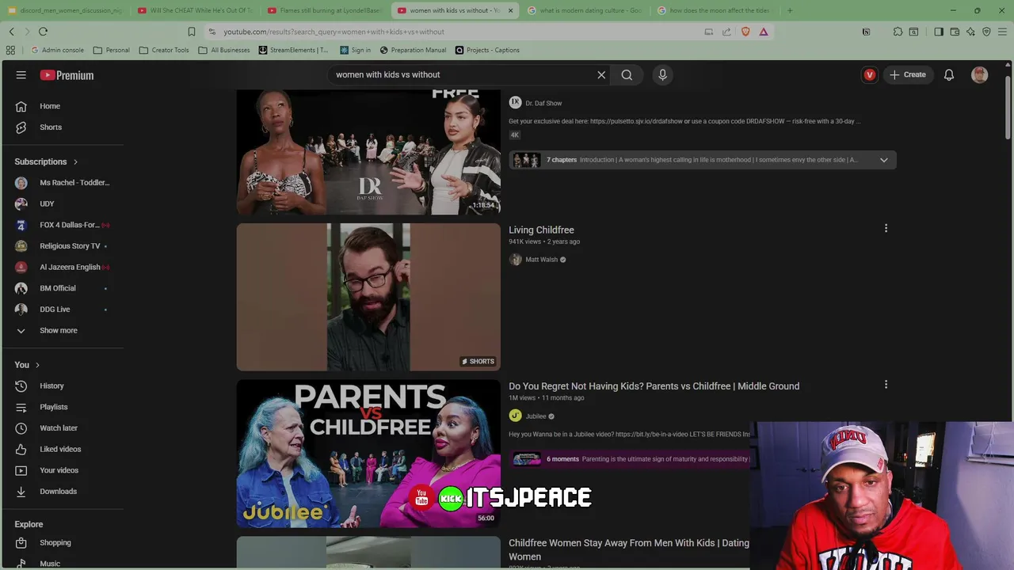This screenshot has height=570, width=1014.
Task: Switch to how does the moon affect tab
Action: [715, 10]
